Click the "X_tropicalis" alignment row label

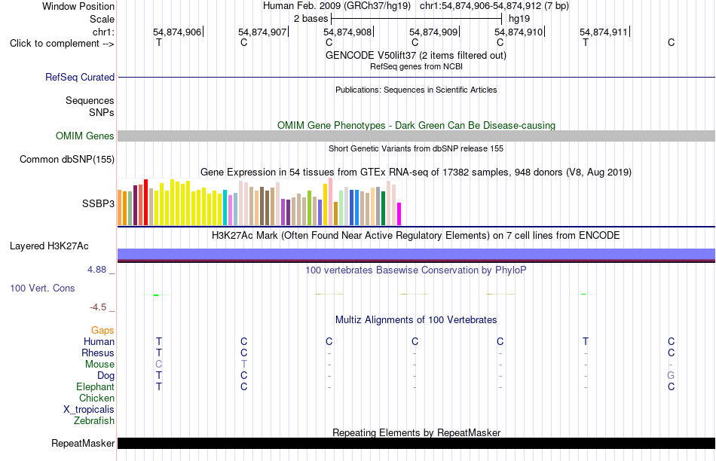pos(89,410)
